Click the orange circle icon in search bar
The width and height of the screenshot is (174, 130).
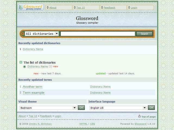tap(23, 34)
